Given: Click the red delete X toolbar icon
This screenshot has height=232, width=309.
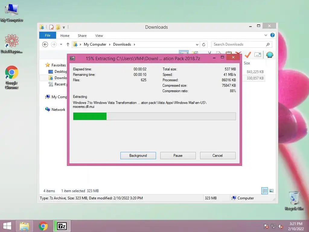Looking at the screenshot, I should click(x=238, y=53).
